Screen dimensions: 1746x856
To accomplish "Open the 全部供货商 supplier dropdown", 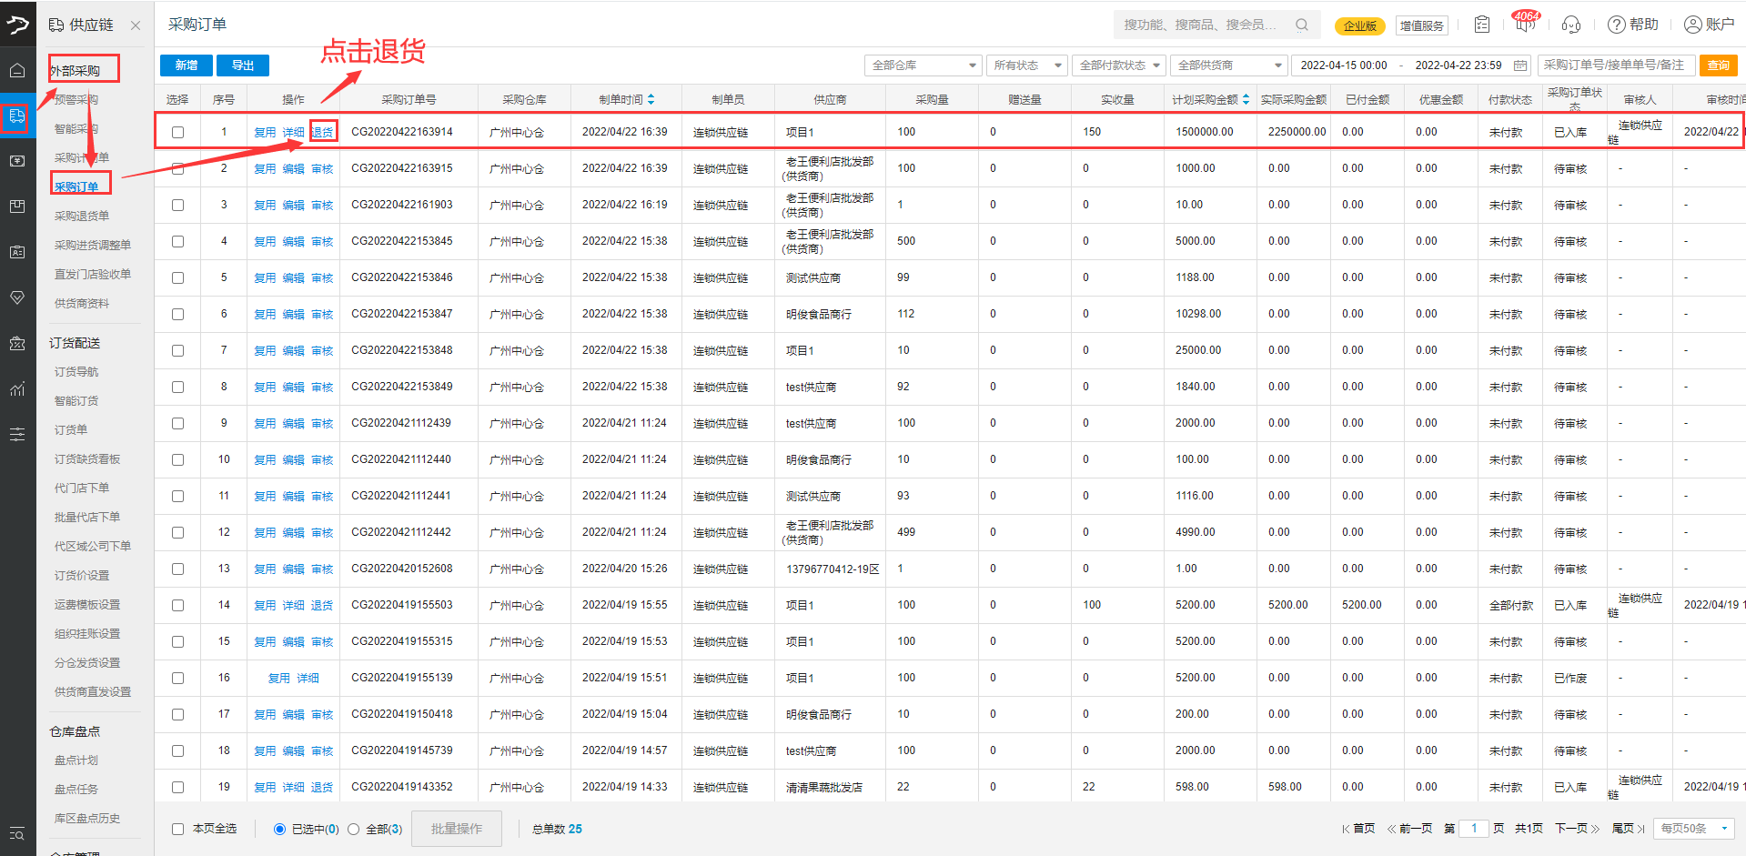I will tap(1228, 65).
